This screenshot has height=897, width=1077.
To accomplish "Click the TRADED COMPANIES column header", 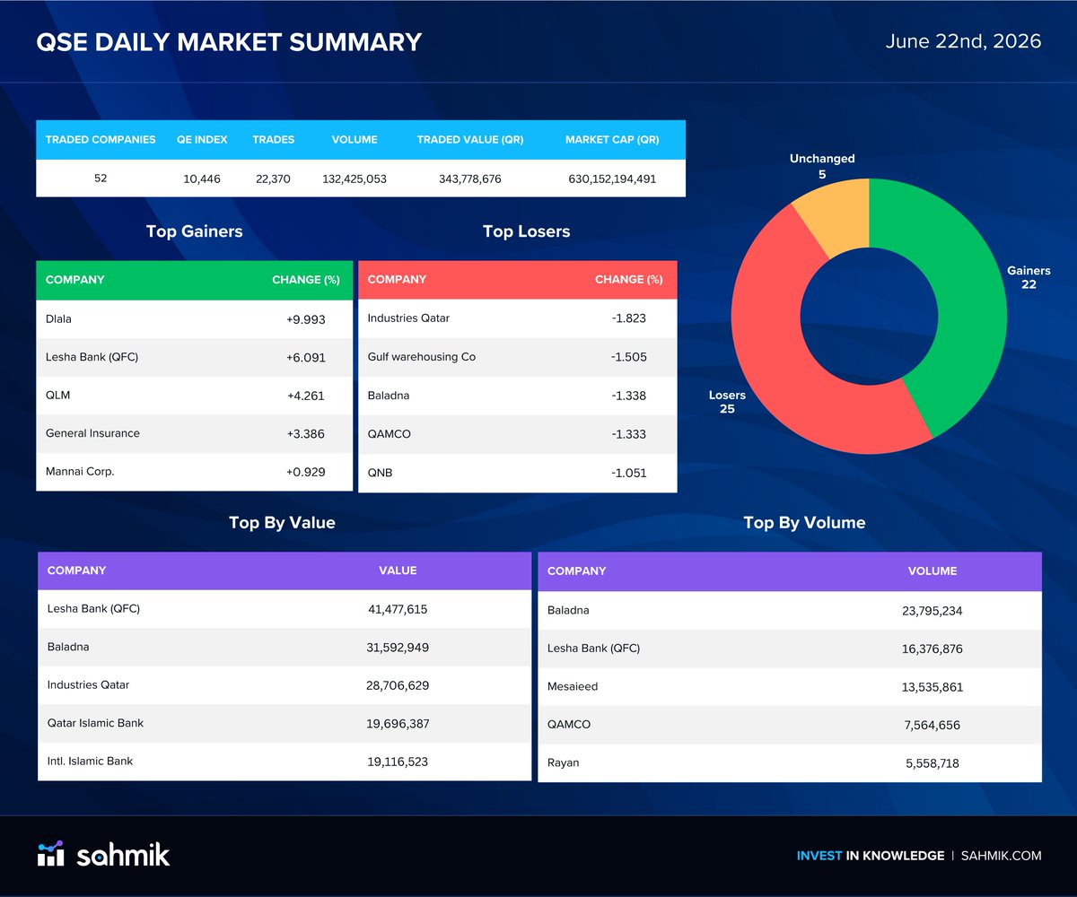I will coord(101,140).
